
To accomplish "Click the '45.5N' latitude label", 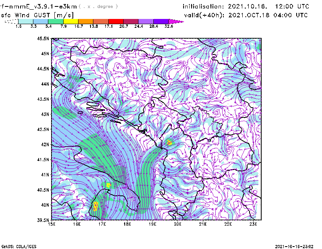I will pos(43,38).
